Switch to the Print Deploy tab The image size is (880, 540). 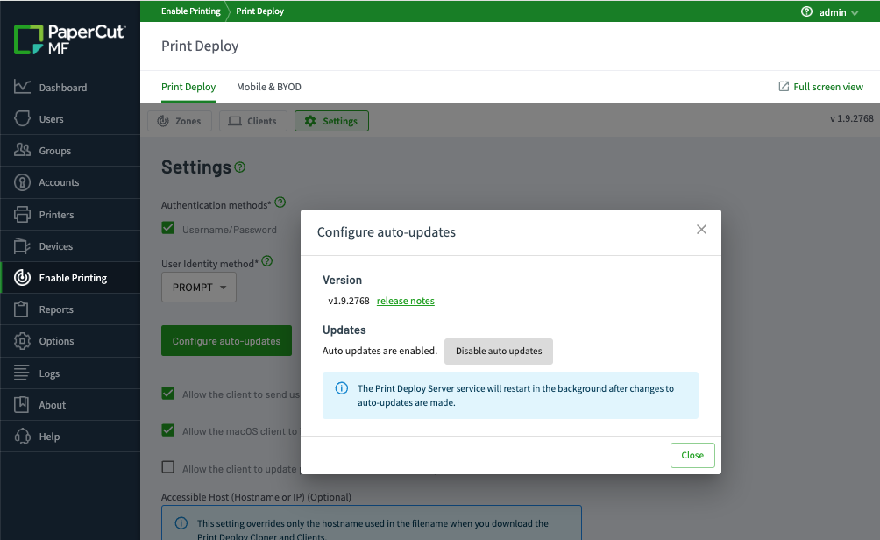coord(188,87)
